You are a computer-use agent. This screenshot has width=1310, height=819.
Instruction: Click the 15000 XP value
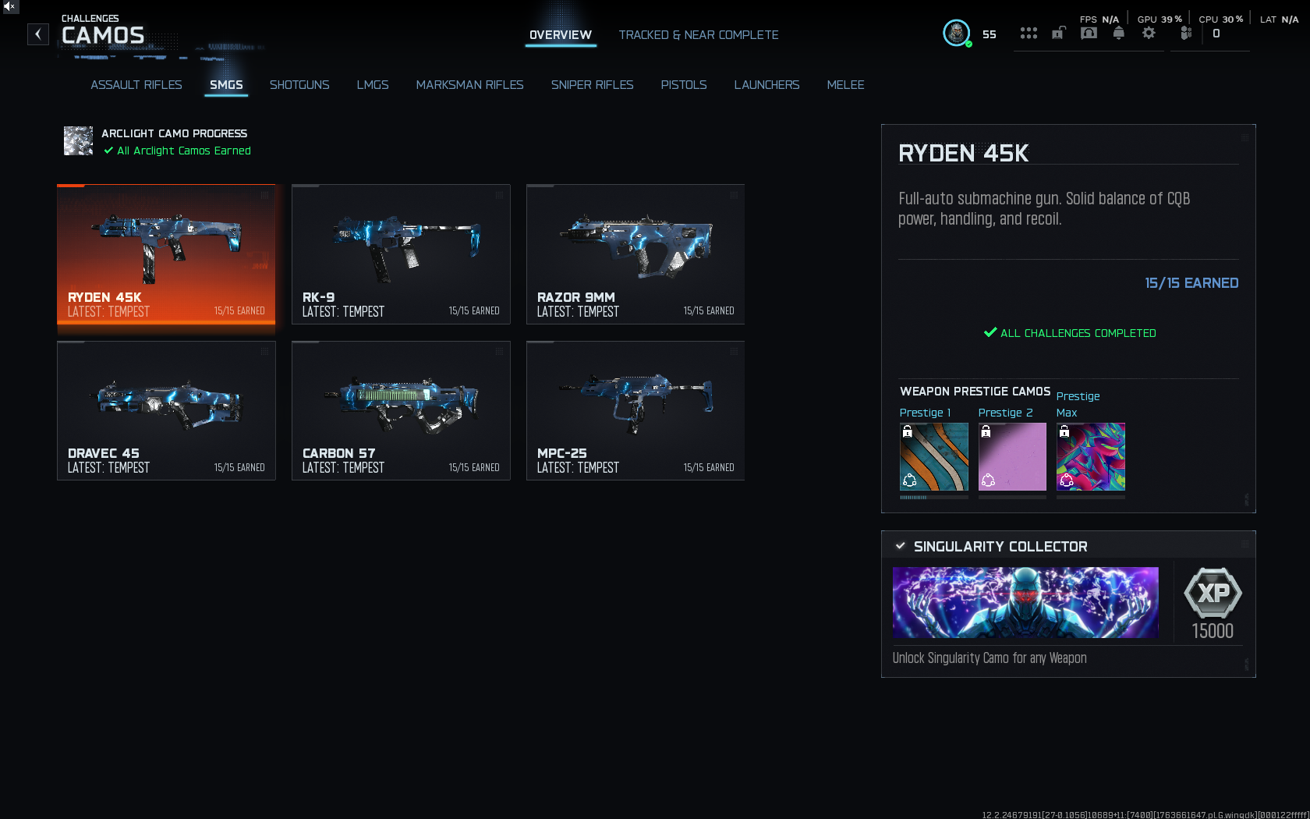point(1213,631)
